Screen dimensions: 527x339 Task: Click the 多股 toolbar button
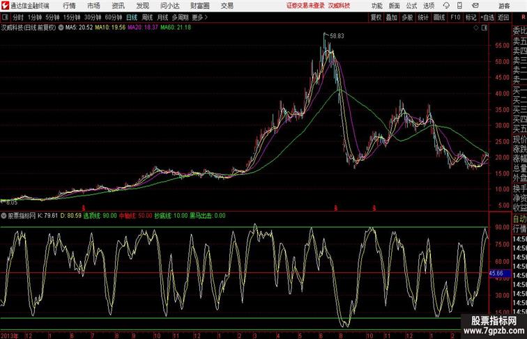point(407,17)
